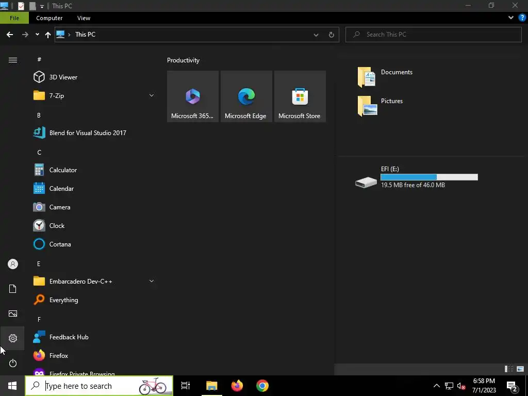Click the muted volume tray icon
528x396 pixels.
461,386
